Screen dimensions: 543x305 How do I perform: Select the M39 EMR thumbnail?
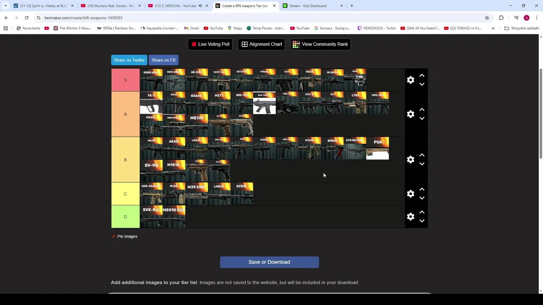point(196,194)
